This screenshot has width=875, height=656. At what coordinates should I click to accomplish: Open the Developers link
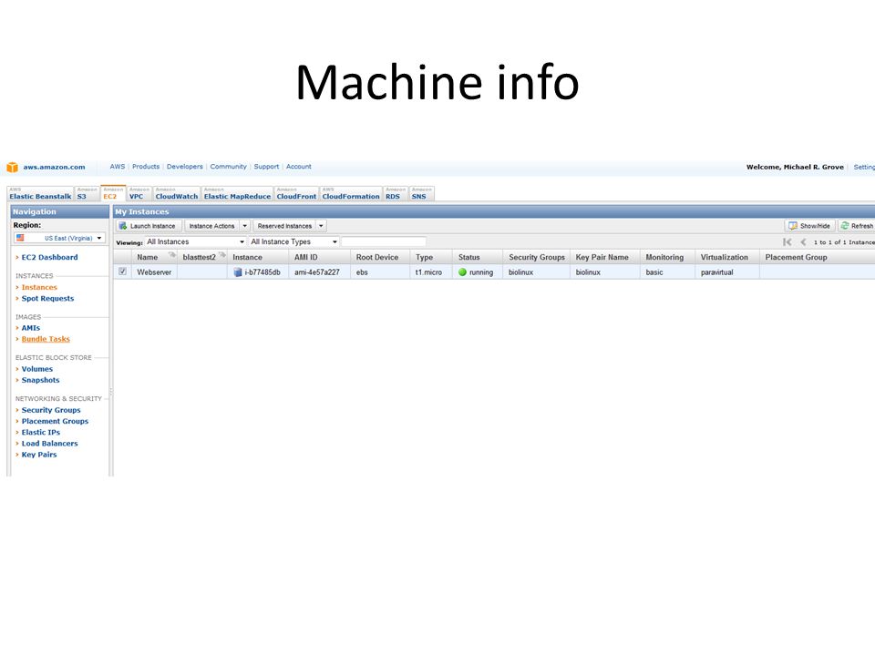(x=185, y=167)
